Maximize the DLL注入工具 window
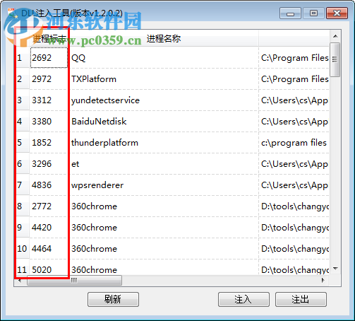 [313, 13]
